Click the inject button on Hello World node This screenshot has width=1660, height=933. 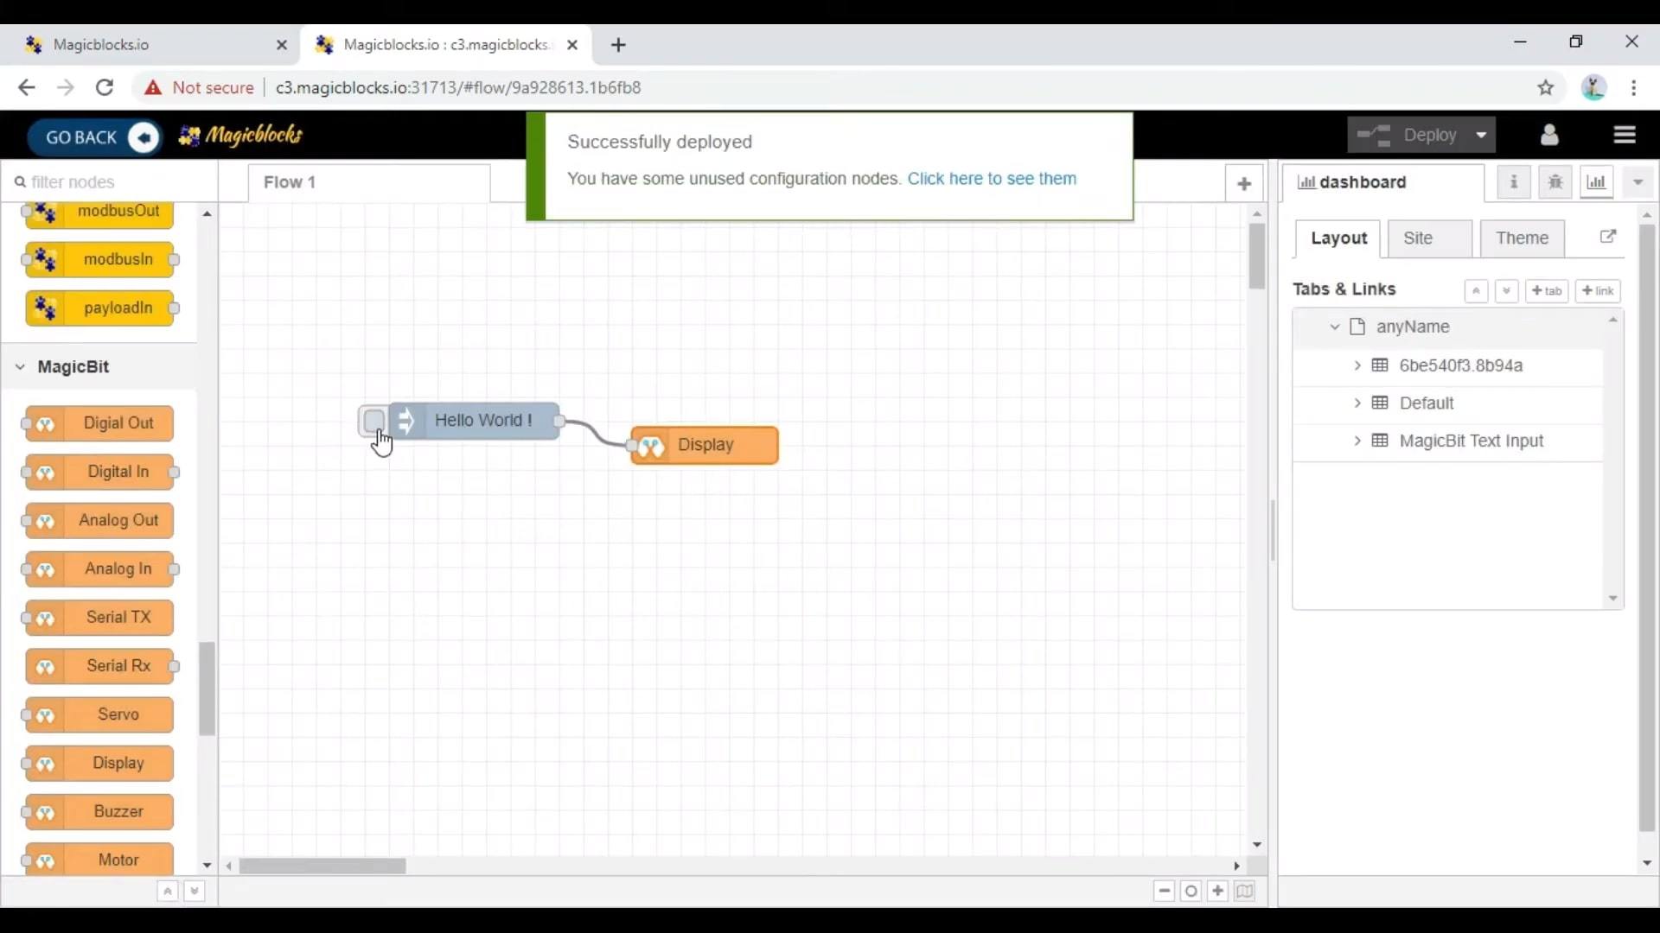click(373, 422)
